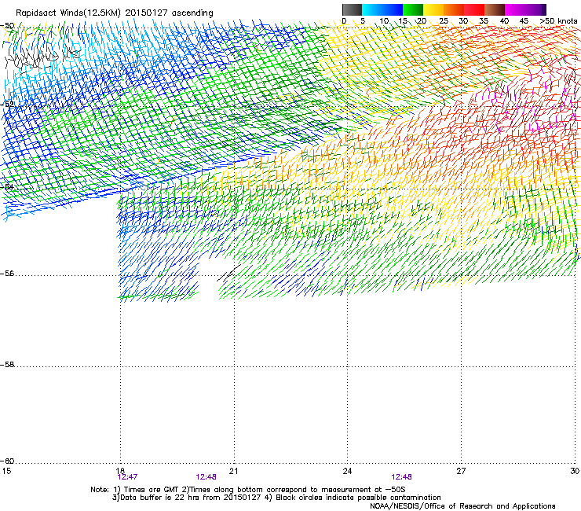Click the 'Data buffer is 22 hrs' note line

coord(276,498)
